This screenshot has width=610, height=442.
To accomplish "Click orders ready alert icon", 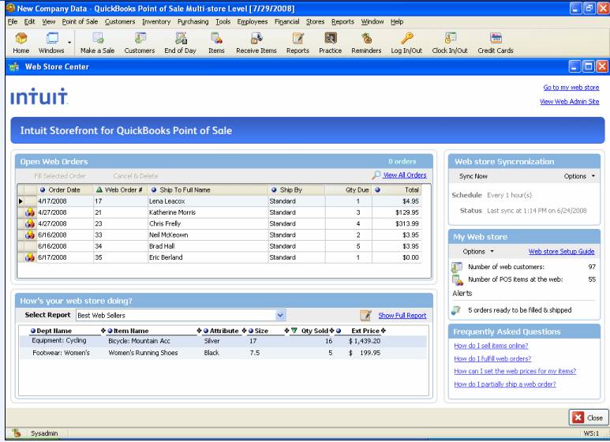I will coord(456,310).
